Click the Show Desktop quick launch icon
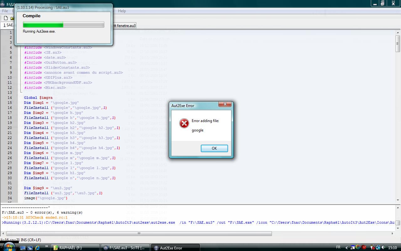 [23, 248]
